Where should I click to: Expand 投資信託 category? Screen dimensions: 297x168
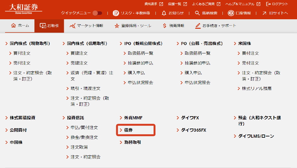tap(75, 118)
